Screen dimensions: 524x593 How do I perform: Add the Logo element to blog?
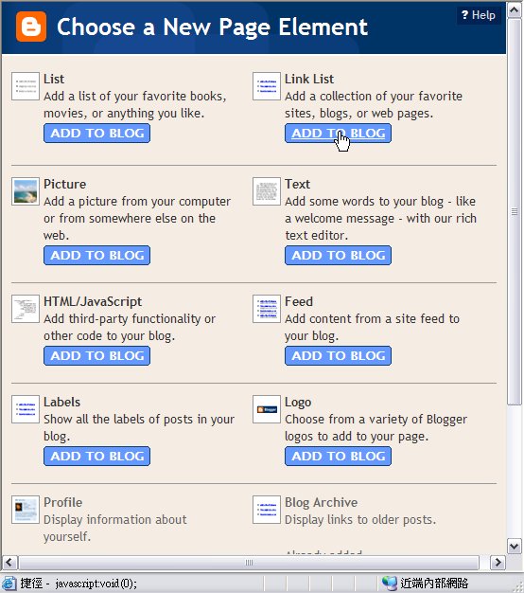tap(339, 456)
